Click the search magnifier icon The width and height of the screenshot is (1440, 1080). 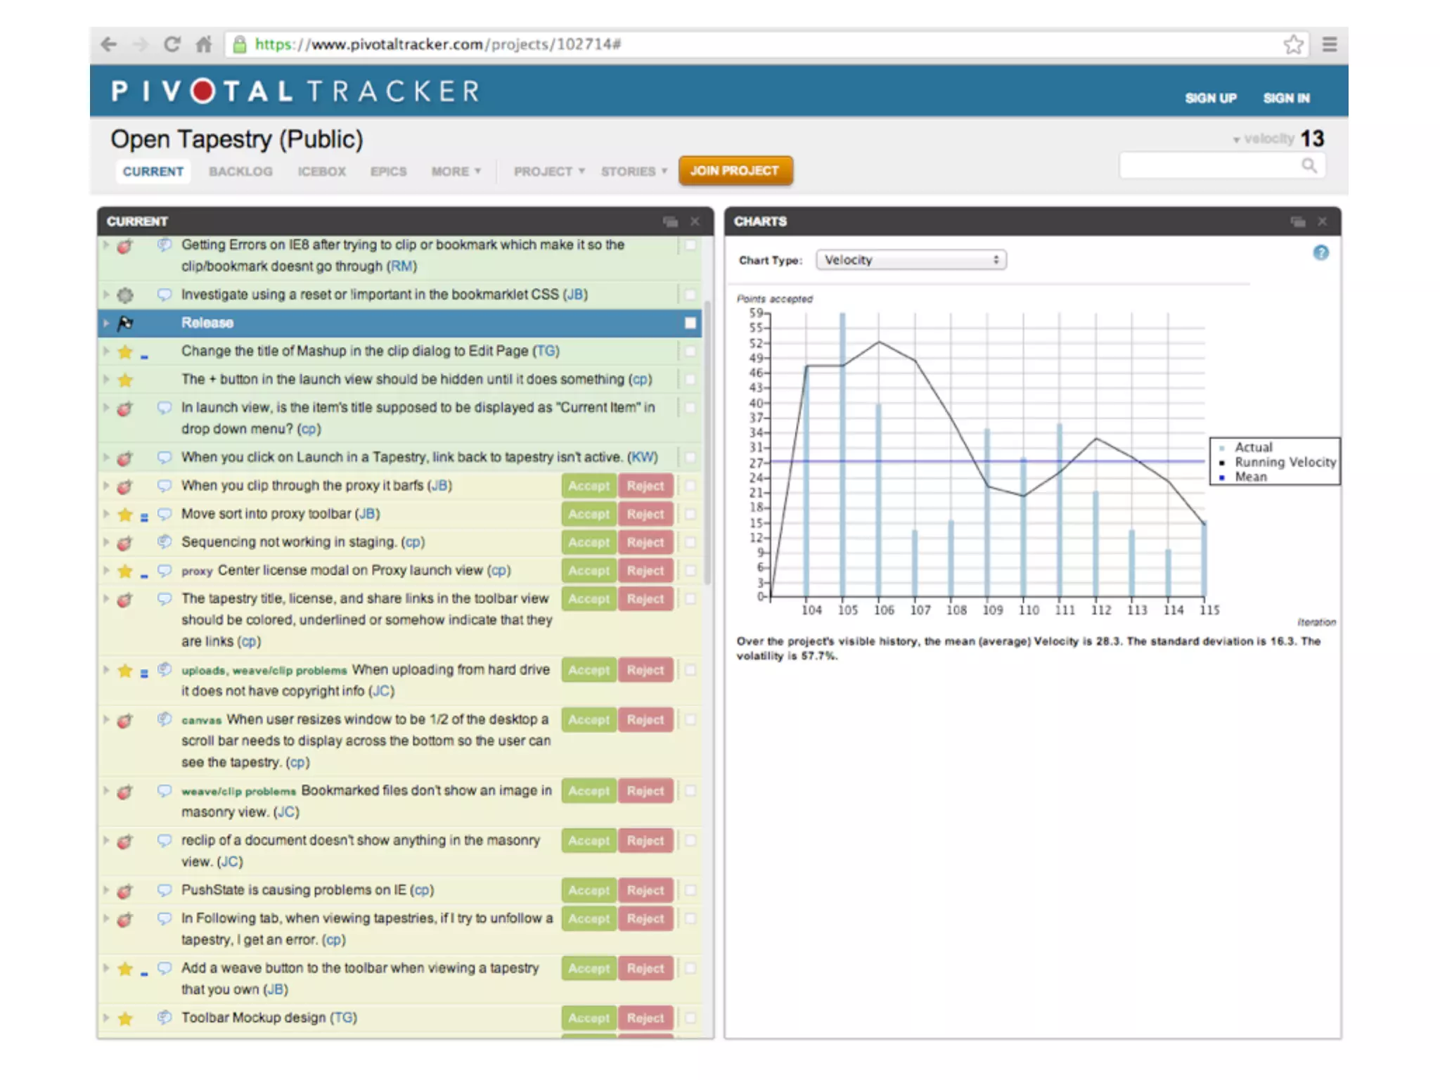pos(1309,165)
